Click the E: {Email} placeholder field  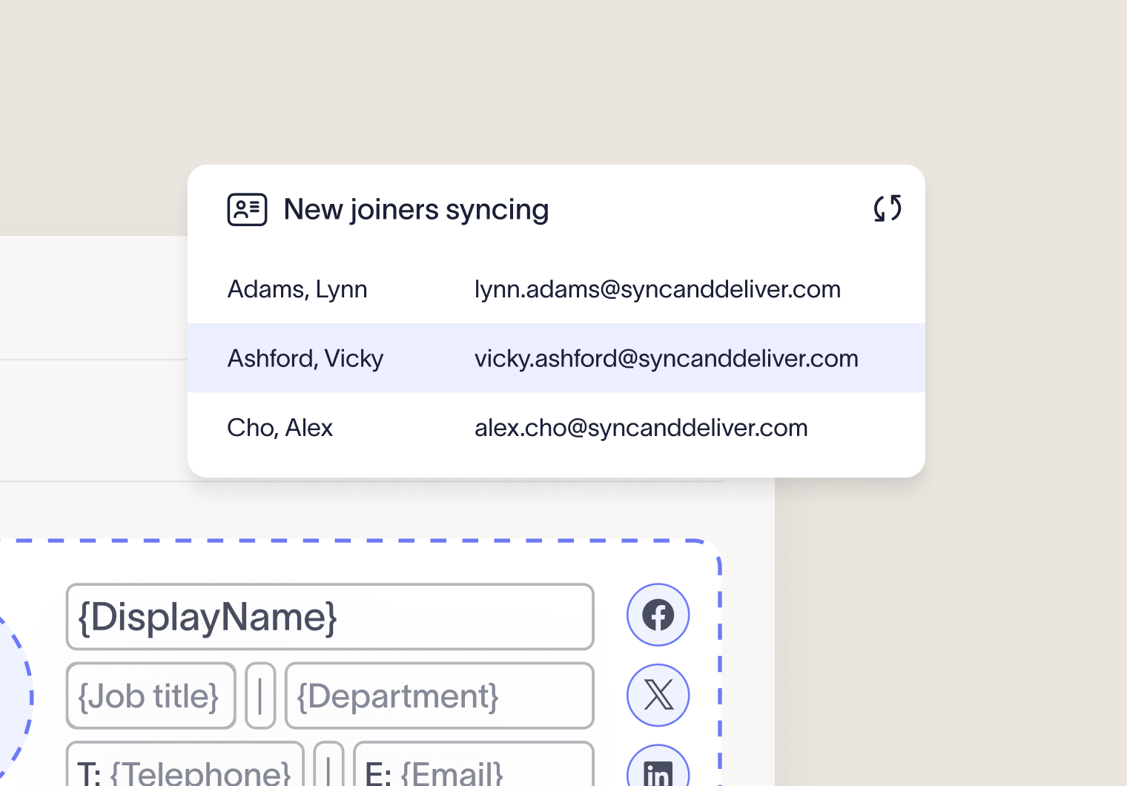tap(473, 768)
